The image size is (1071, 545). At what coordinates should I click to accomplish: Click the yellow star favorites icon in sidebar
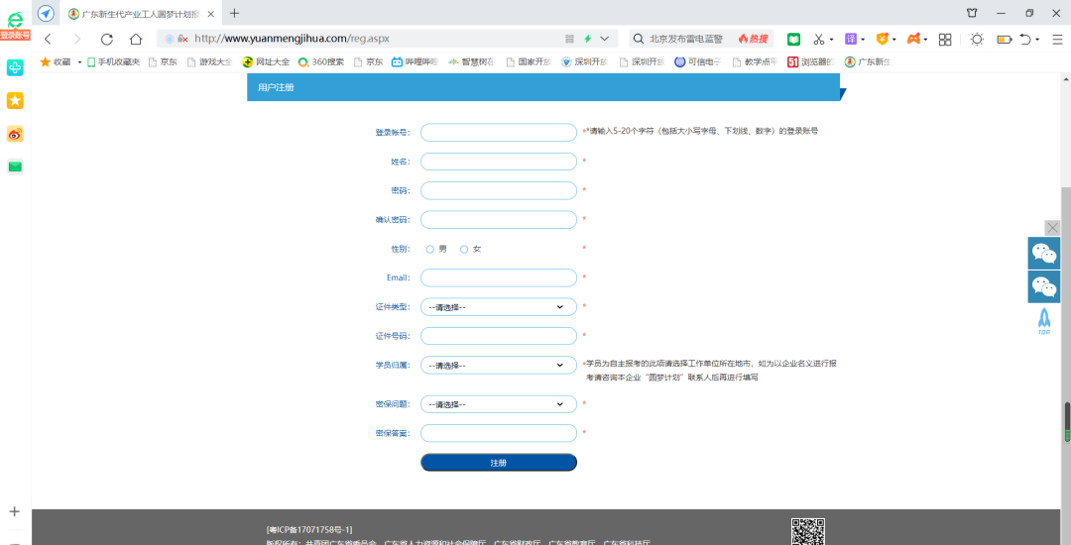(15, 100)
